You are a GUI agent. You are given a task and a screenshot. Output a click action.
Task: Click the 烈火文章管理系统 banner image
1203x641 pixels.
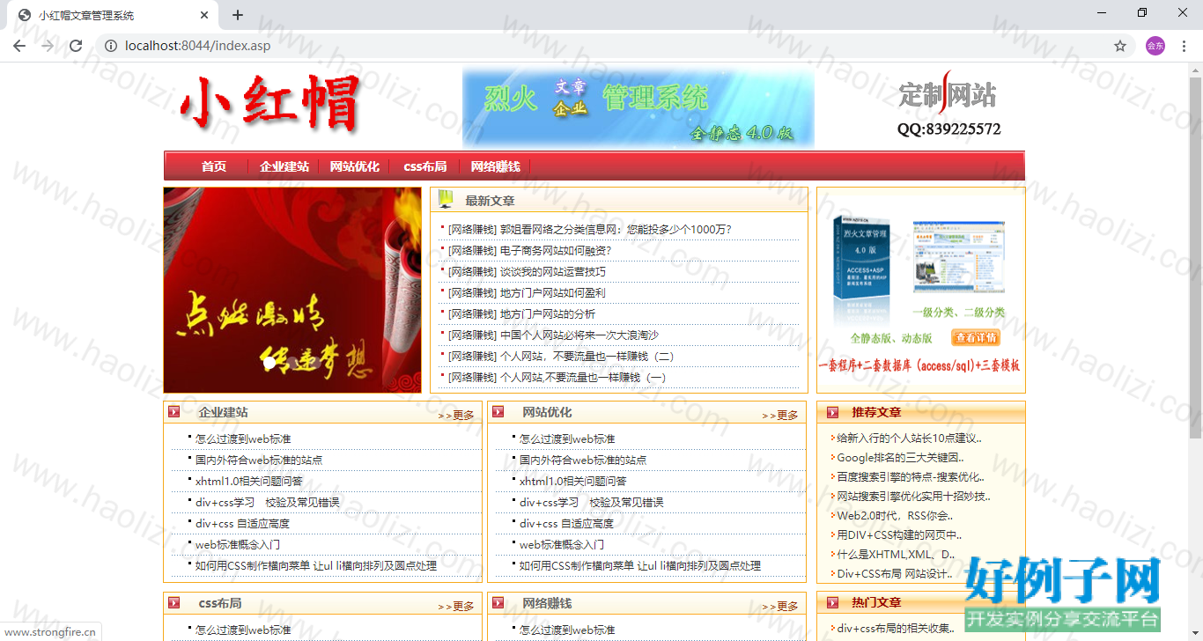(638, 108)
